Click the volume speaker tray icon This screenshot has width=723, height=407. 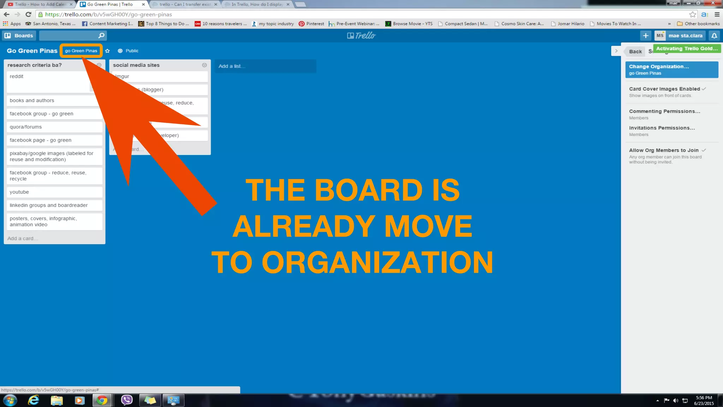click(x=675, y=400)
